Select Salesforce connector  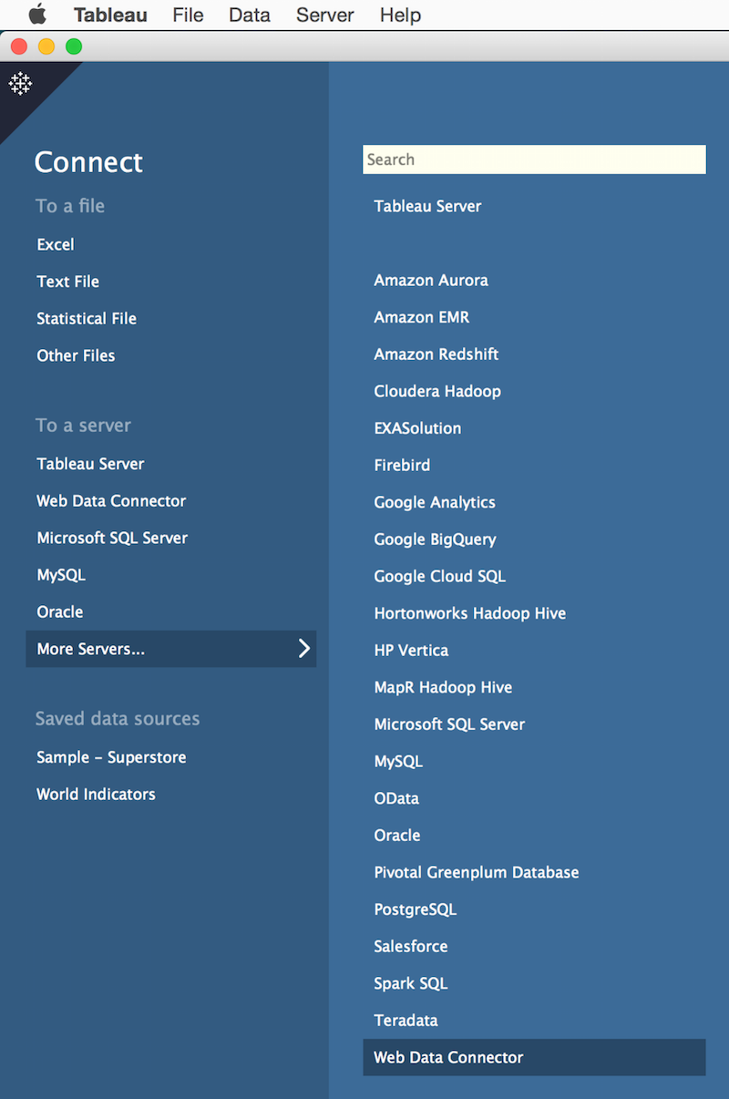click(x=411, y=947)
